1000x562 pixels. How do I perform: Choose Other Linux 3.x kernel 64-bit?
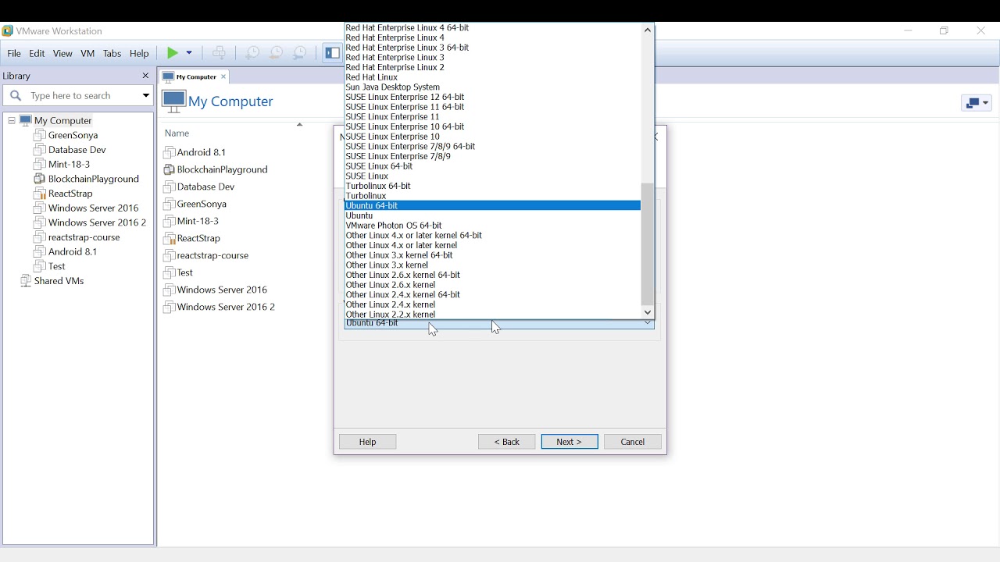(492, 256)
